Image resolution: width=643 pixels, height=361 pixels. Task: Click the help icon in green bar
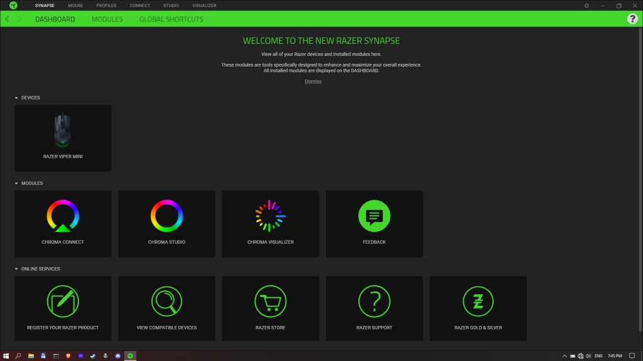(632, 19)
